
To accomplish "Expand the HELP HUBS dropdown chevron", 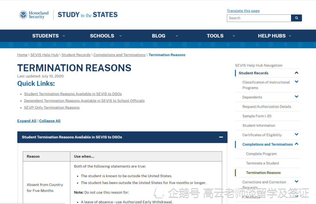I will coord(290,36).
